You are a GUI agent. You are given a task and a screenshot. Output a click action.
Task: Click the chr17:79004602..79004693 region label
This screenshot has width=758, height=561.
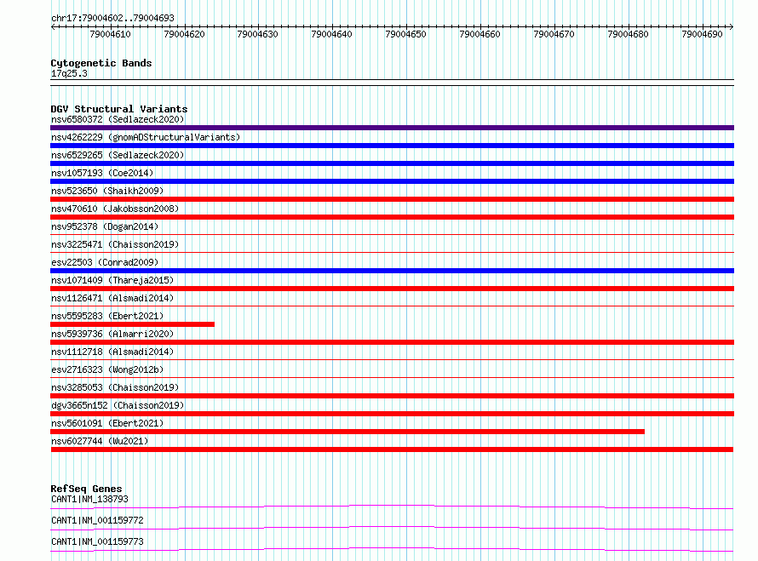pos(112,18)
